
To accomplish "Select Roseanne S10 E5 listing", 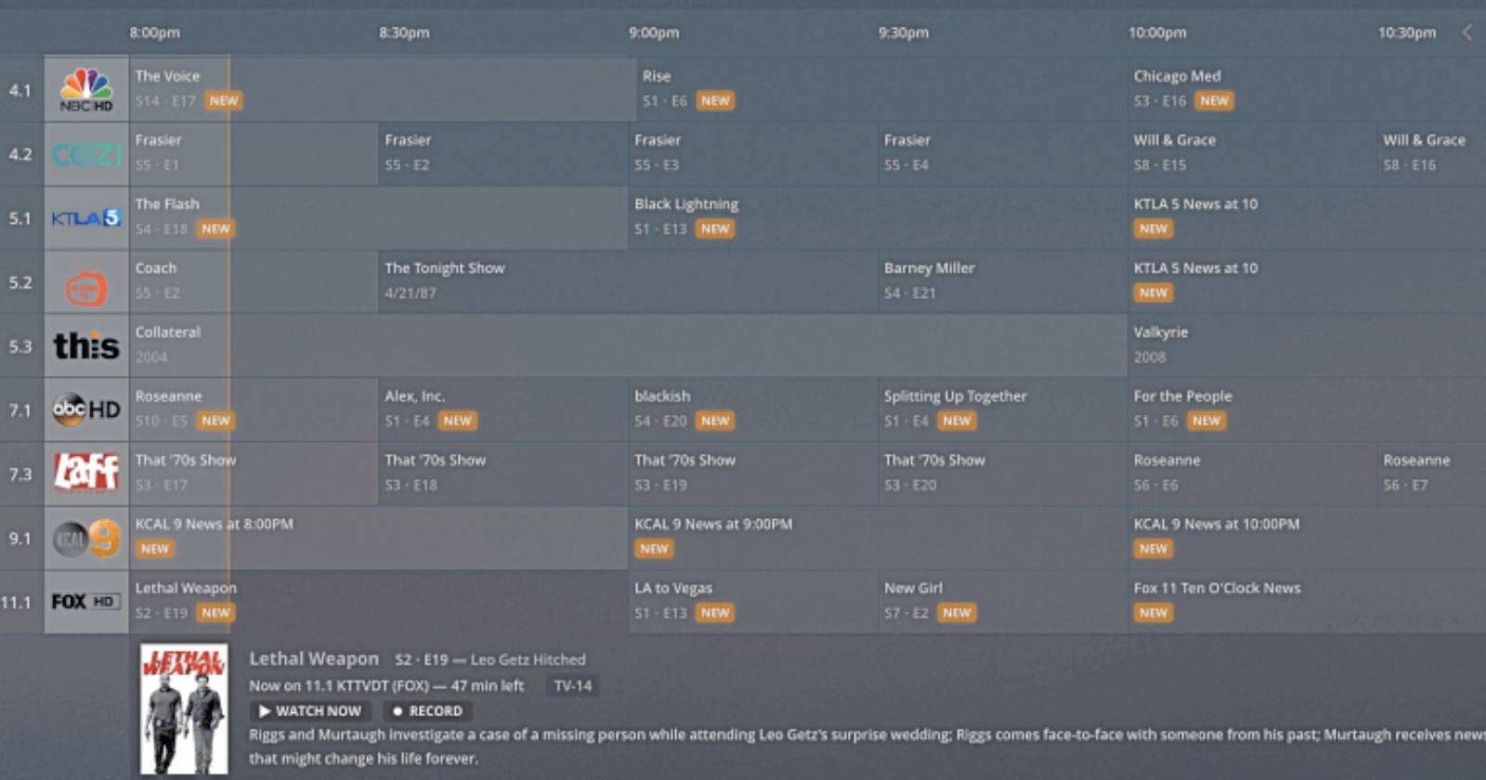I will (254, 410).
